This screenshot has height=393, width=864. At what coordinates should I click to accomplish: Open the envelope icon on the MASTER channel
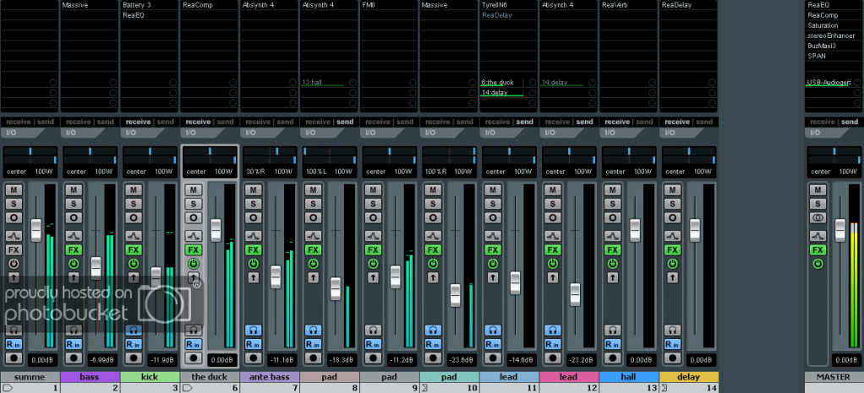click(x=818, y=236)
